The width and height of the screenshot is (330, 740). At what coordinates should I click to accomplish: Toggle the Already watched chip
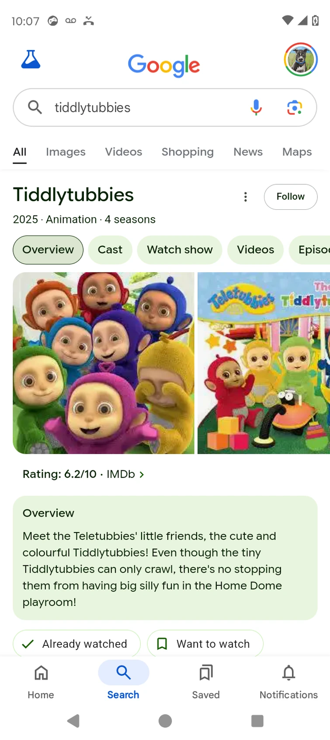(x=77, y=643)
